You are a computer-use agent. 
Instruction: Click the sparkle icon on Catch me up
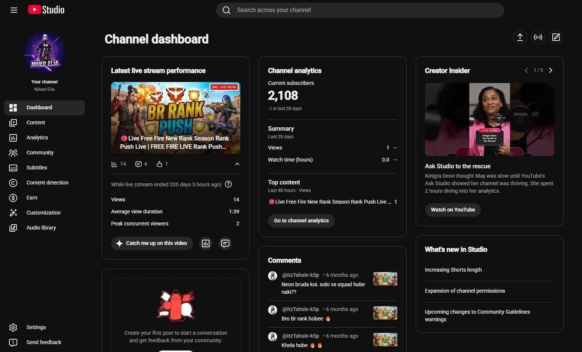119,243
